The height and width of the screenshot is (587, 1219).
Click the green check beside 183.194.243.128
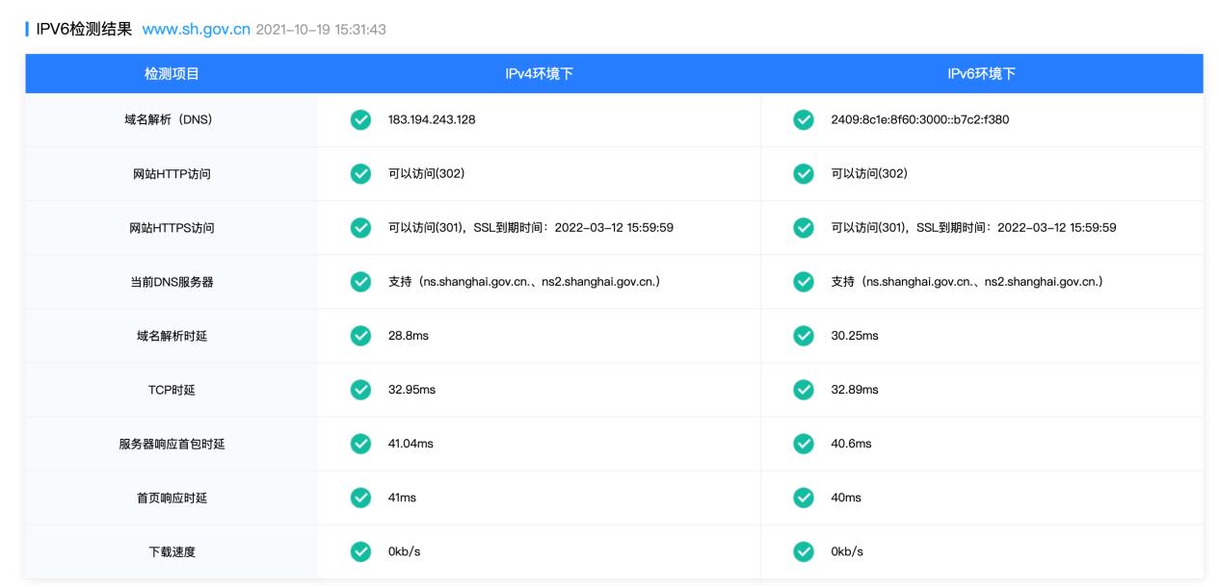[x=360, y=120]
